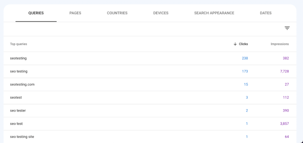Click the downward sort arrow beside Clicks
The height and width of the screenshot is (143, 303).
(235, 44)
